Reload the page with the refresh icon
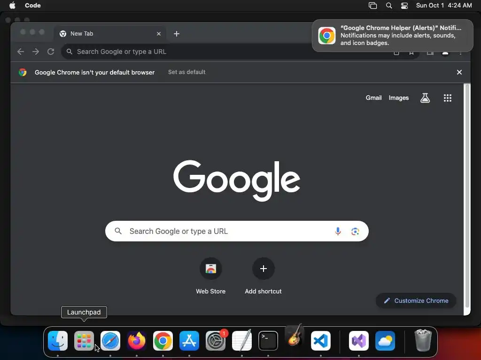 point(51,52)
